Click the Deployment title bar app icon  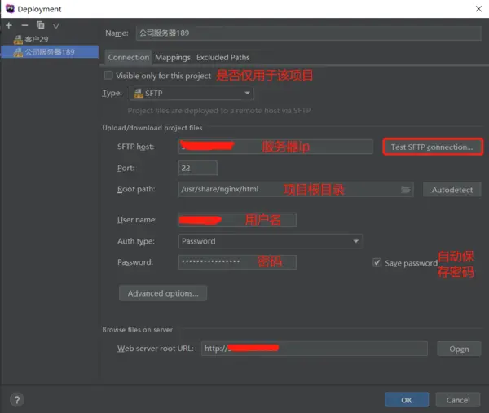click(10, 9)
